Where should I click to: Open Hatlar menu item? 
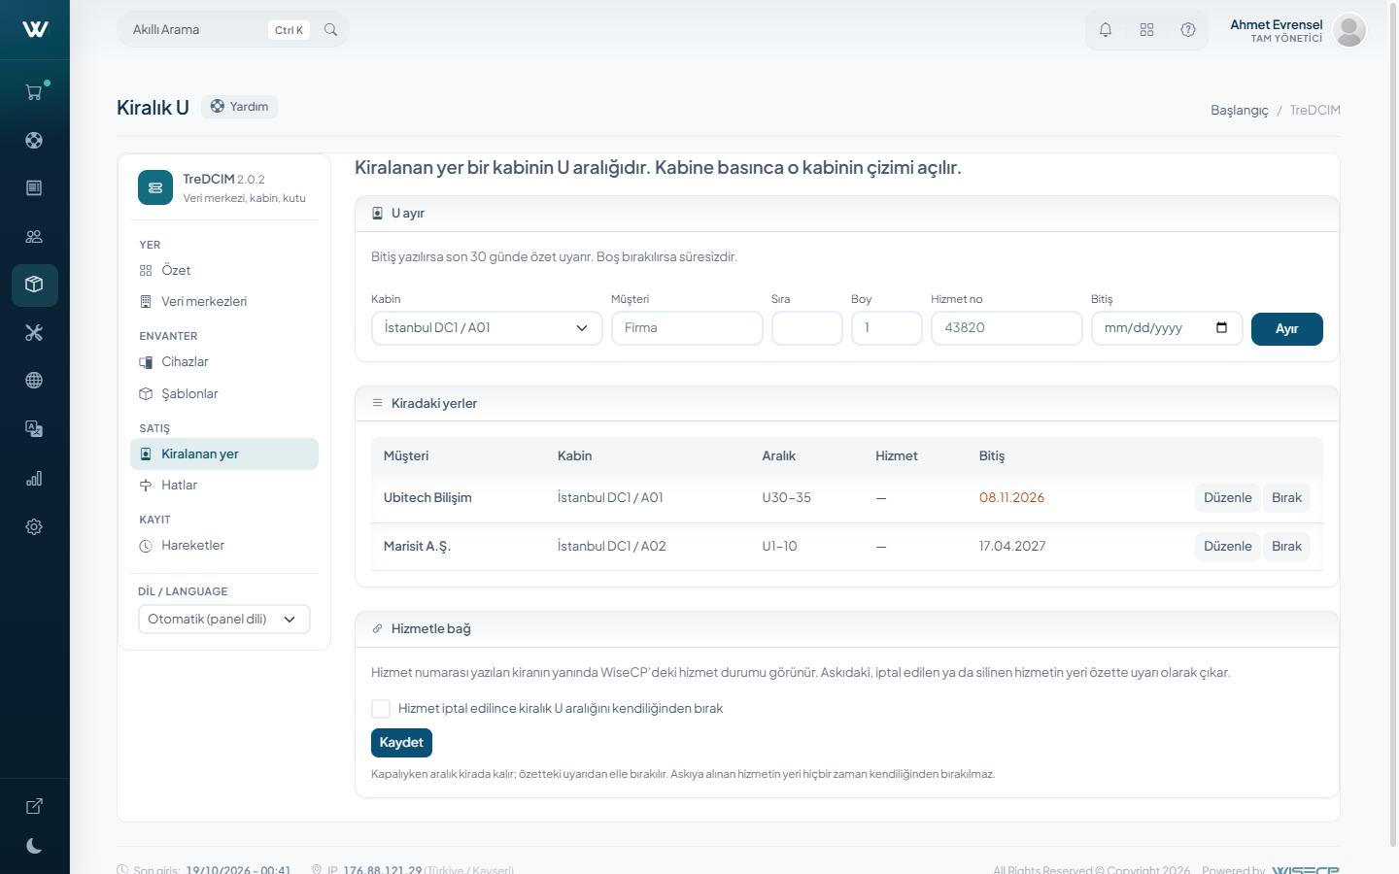(x=224, y=486)
